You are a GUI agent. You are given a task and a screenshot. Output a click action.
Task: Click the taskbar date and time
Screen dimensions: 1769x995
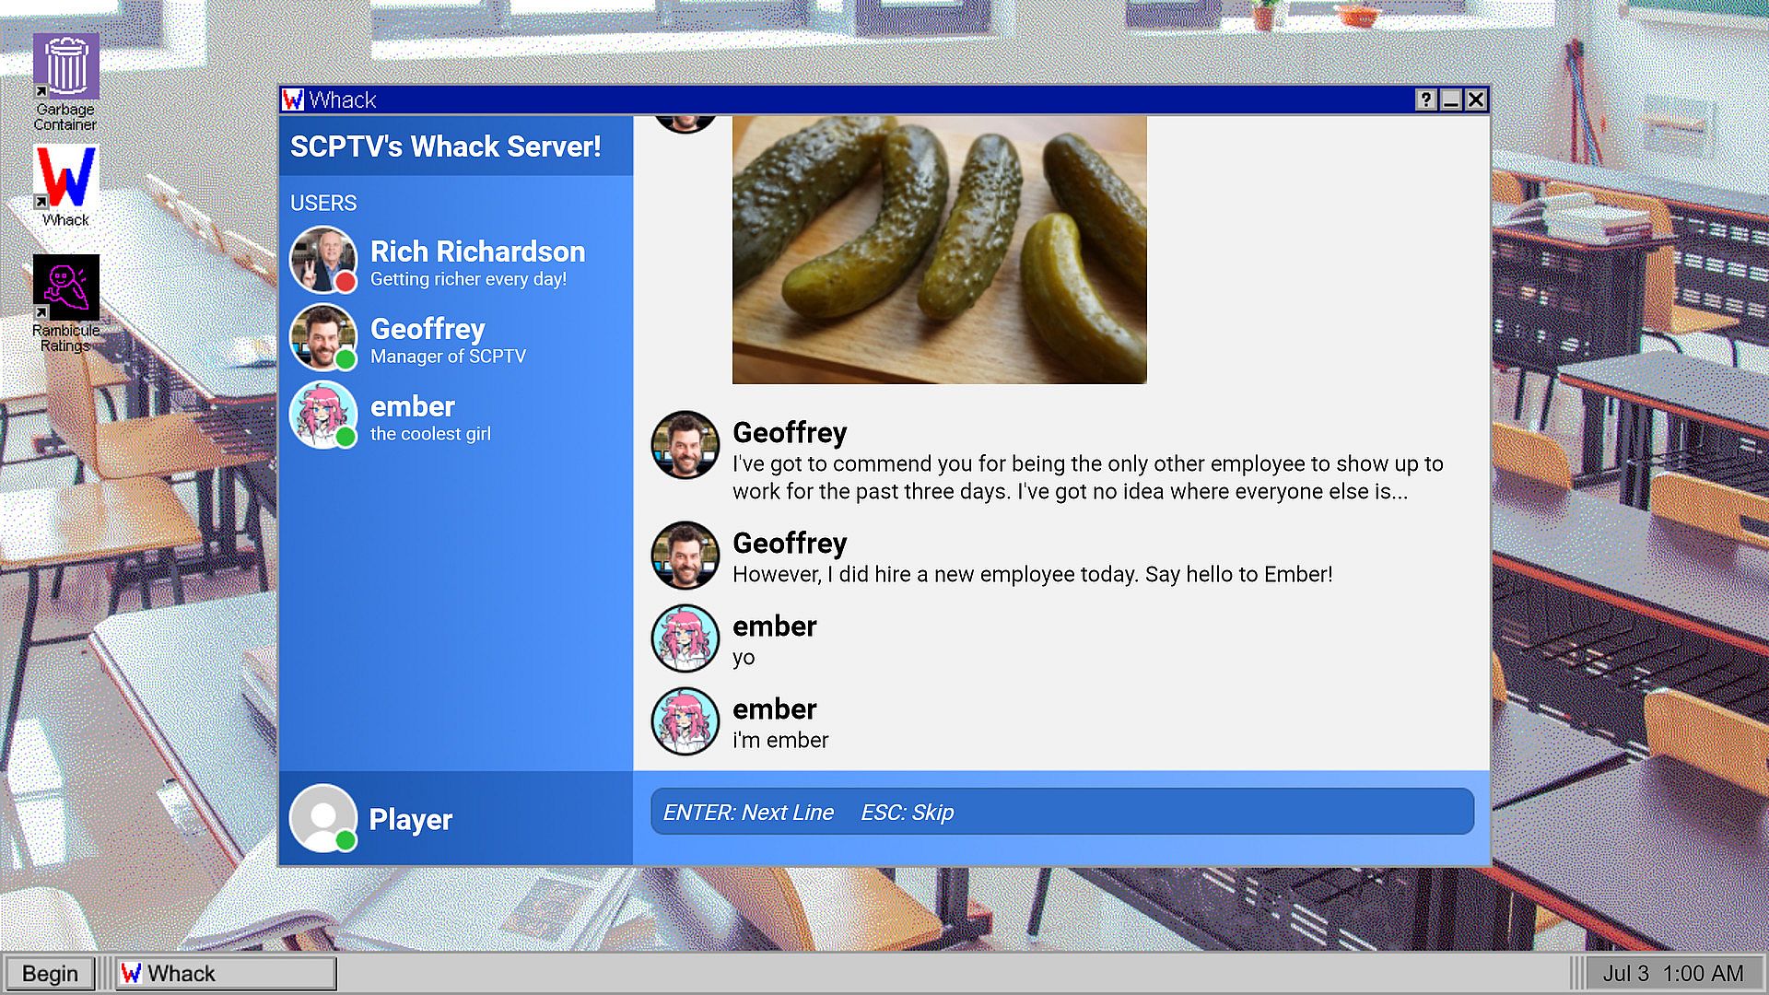(x=1672, y=973)
